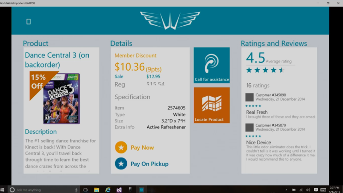Screen dimensions: 343x193
Task: Click the average rating stars row
Action: 265,70
